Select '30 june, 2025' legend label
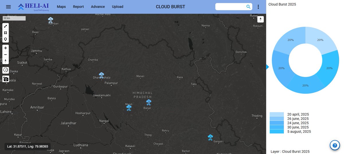Viewport: 344px width, 154px height. 298,127
